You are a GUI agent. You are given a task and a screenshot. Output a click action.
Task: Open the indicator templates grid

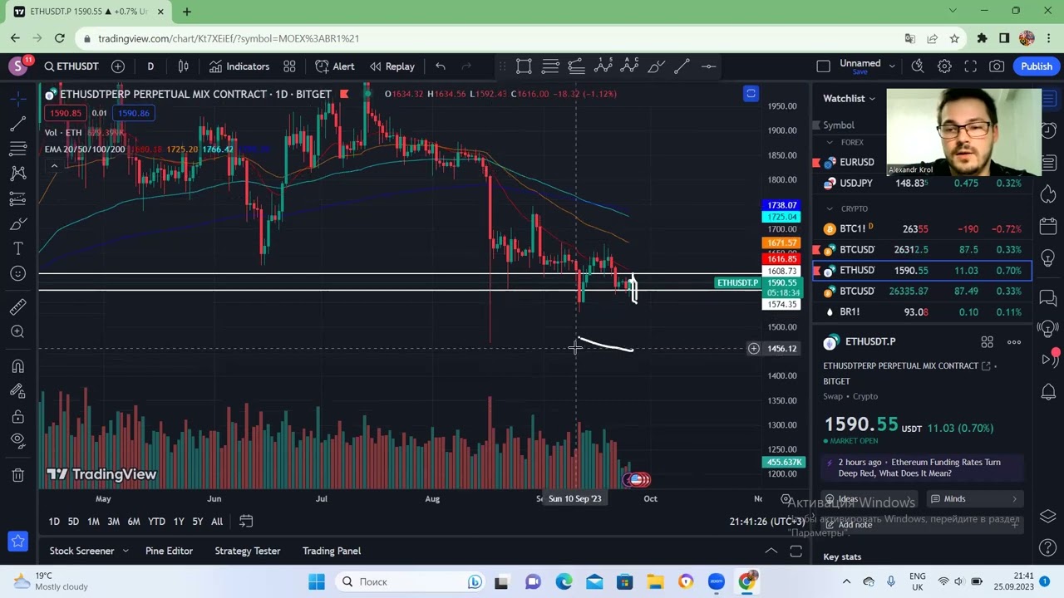(289, 66)
